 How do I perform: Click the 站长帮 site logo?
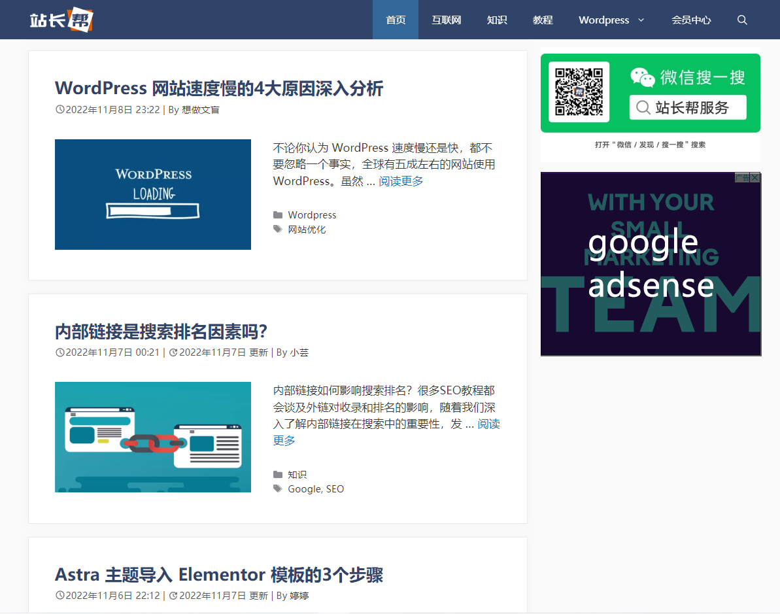coord(61,20)
